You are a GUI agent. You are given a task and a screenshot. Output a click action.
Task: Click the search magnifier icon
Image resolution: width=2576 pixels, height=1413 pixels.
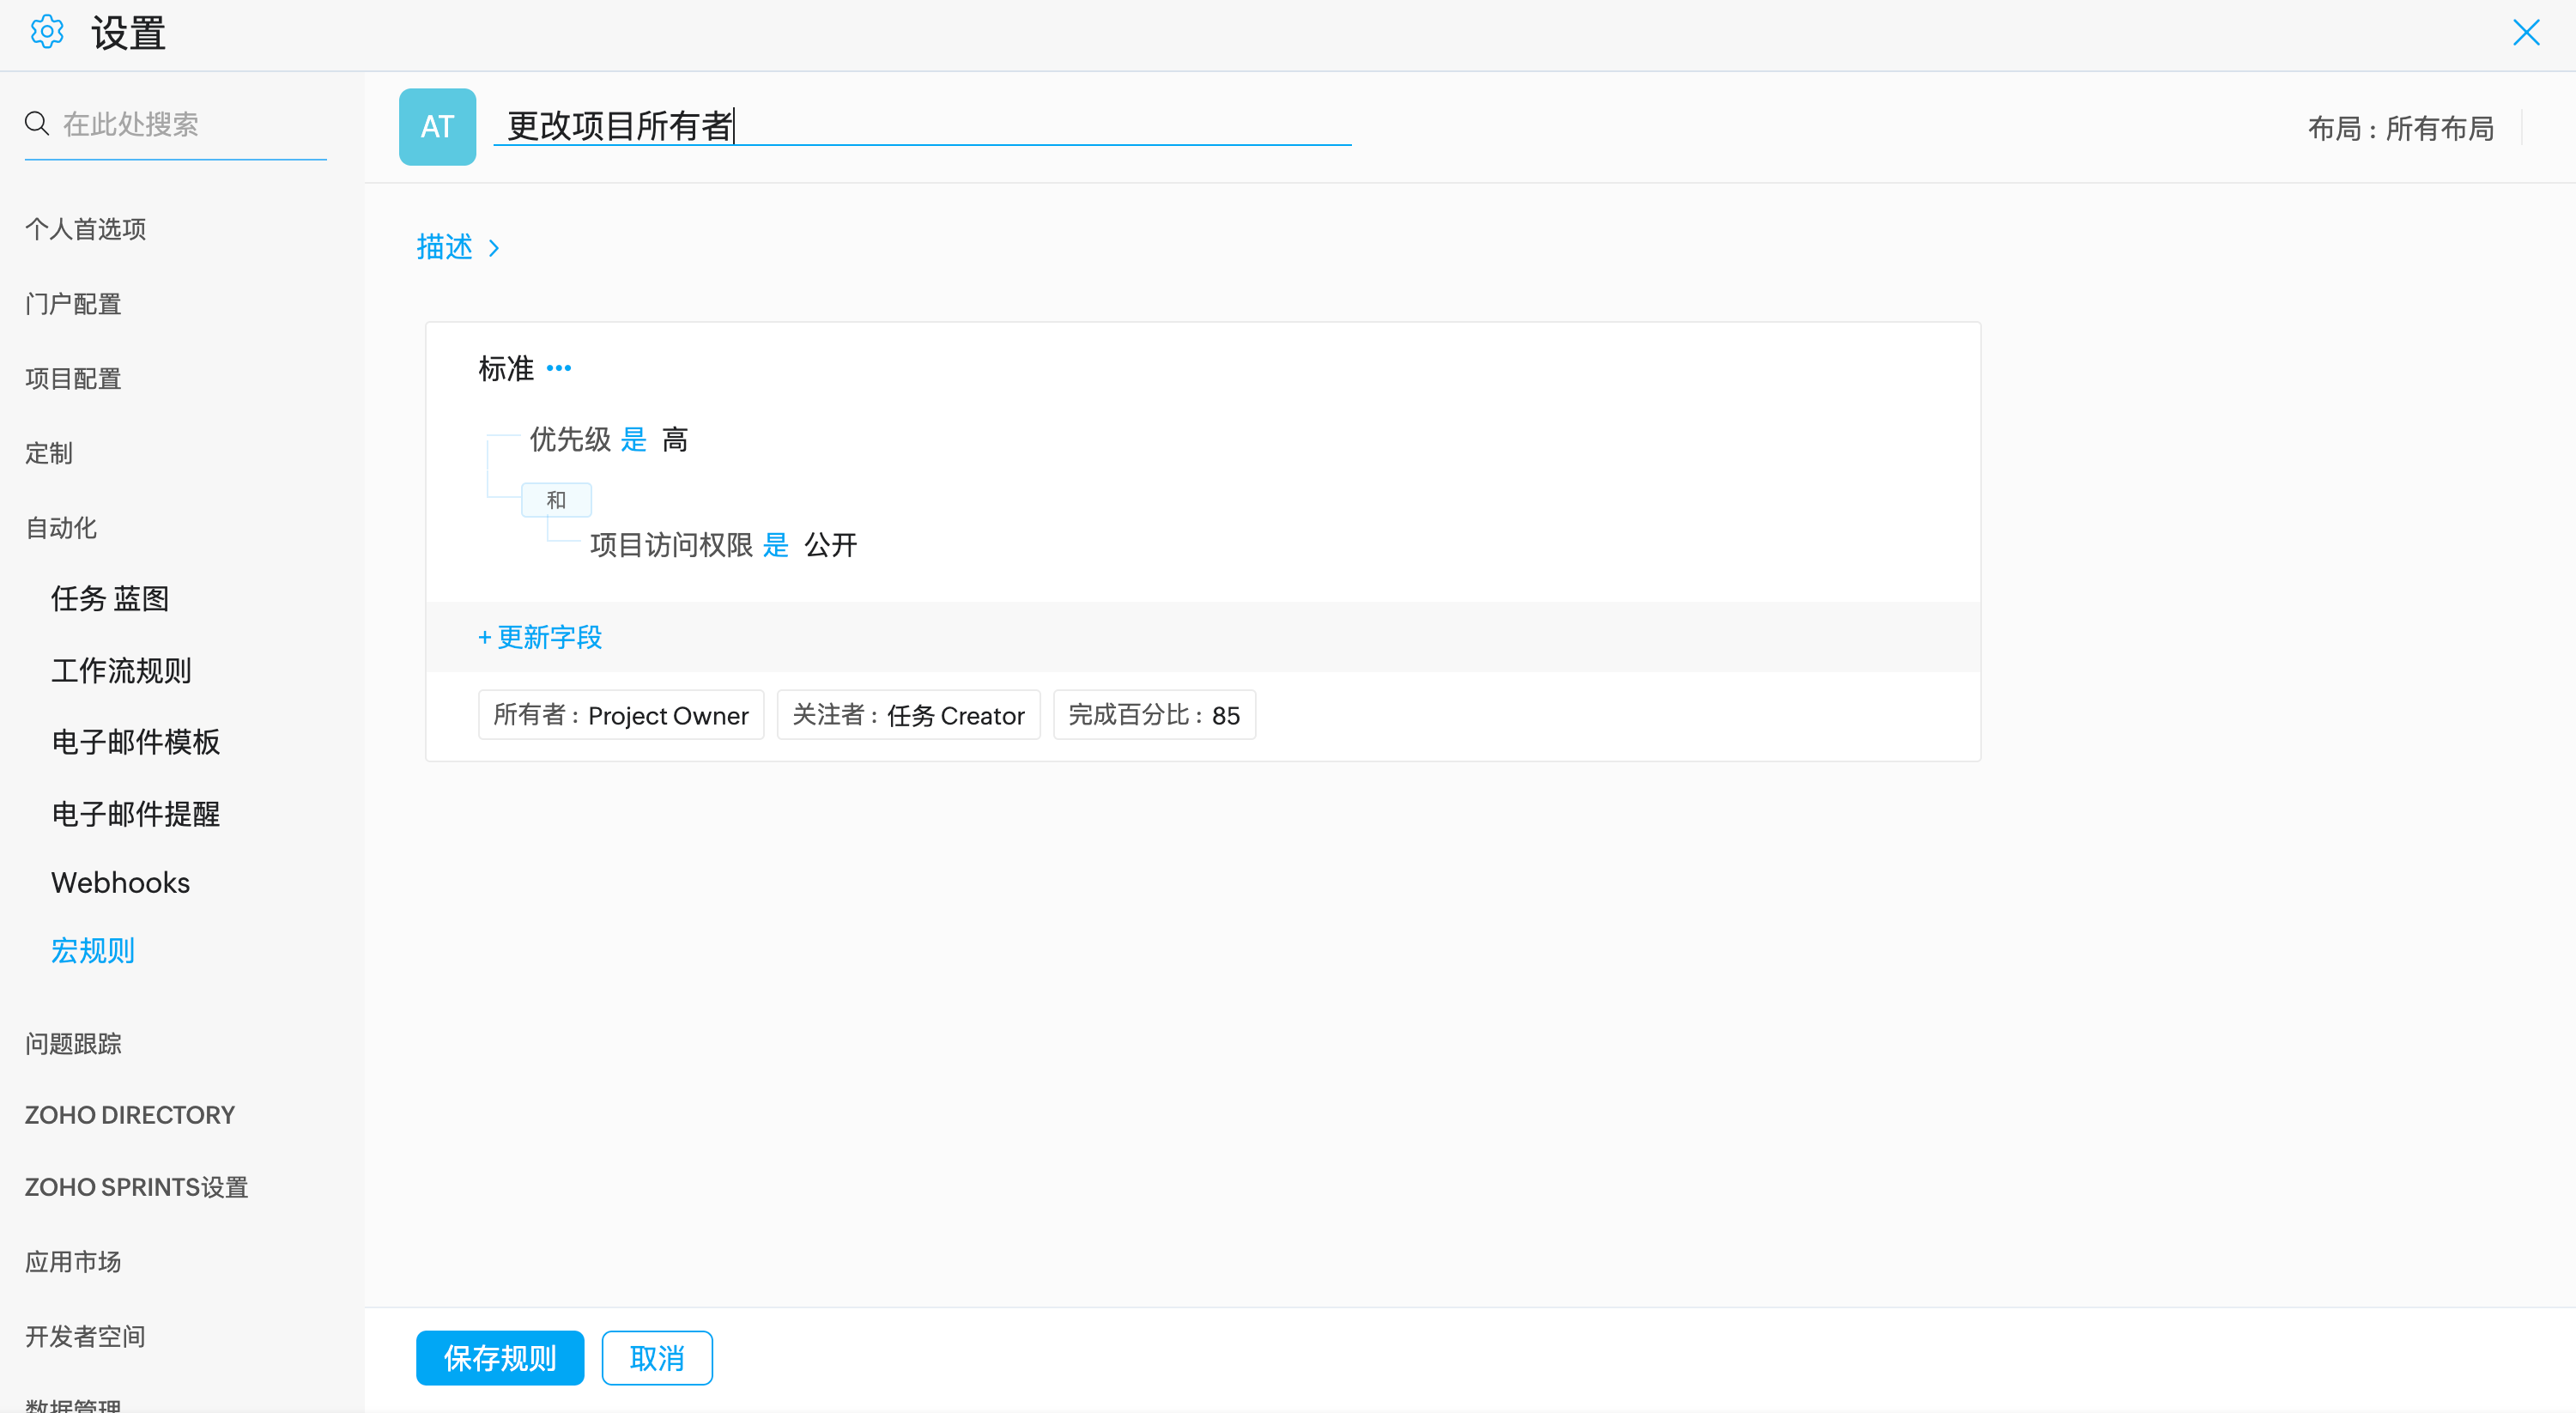[37, 123]
